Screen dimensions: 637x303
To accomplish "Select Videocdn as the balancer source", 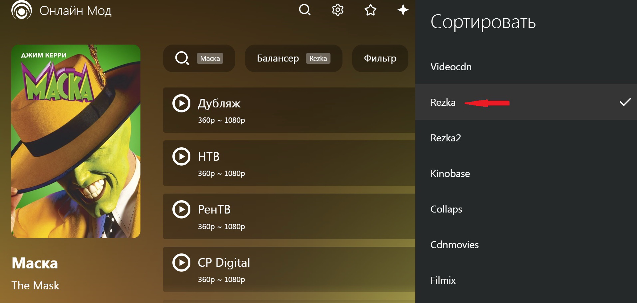I will click(451, 67).
